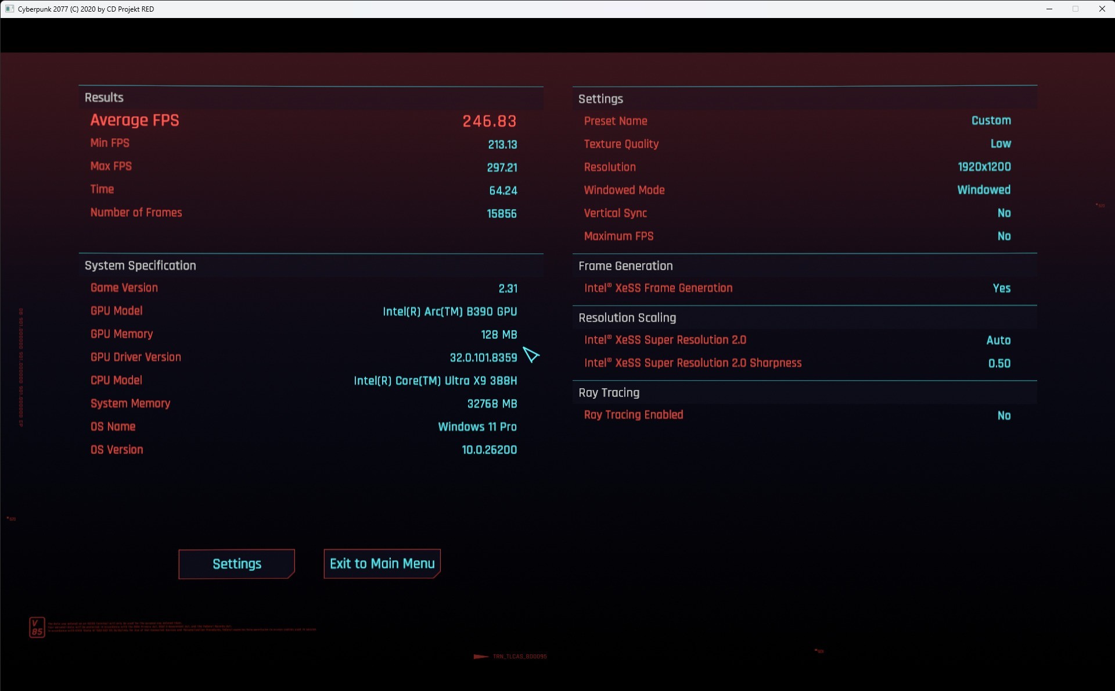Image resolution: width=1115 pixels, height=691 pixels.
Task: Click the System Specification section header
Action: tap(140, 266)
